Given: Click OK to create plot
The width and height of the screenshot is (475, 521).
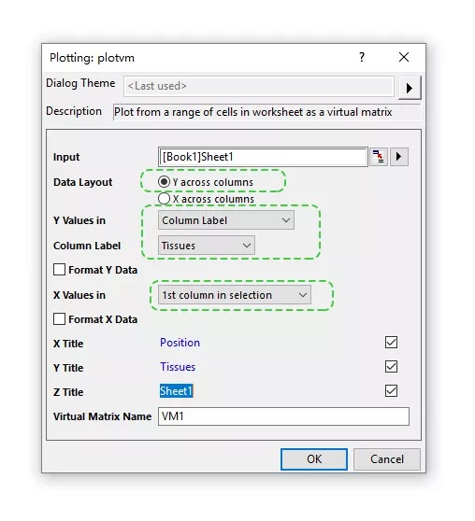Looking at the screenshot, I should pos(314,459).
